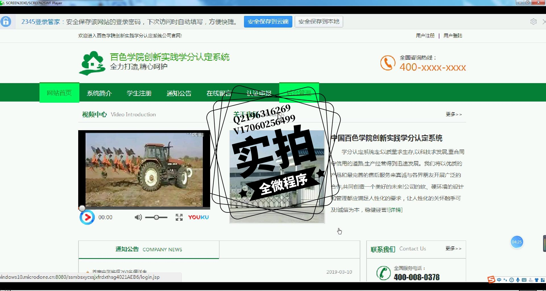The image size is (546, 291).
Task: Click the 用户注册 link
Action: tap(425, 35)
